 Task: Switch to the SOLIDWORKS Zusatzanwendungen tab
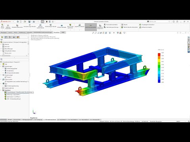point(43,32)
